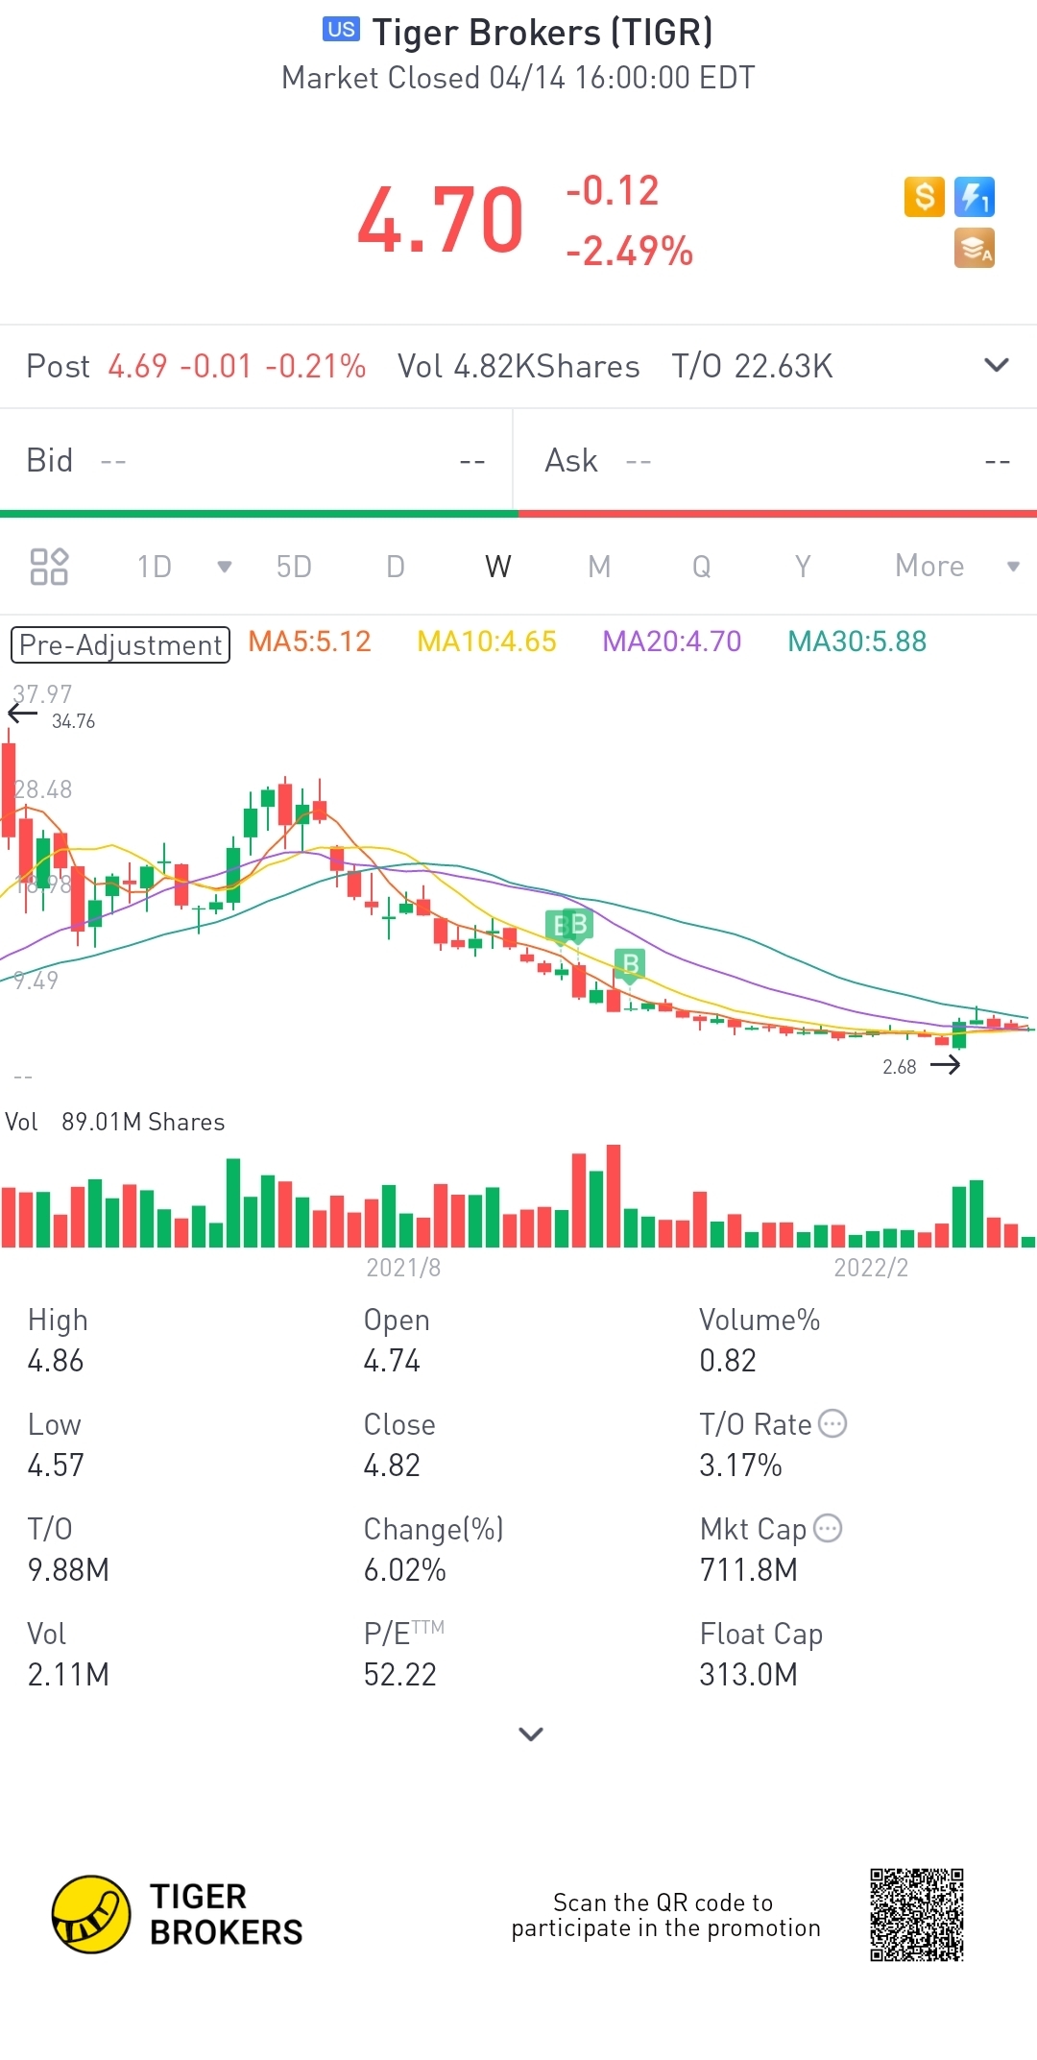Screen dimensions: 1037x2060
Task: Tap the T/O 22.63K value
Action: click(x=752, y=366)
